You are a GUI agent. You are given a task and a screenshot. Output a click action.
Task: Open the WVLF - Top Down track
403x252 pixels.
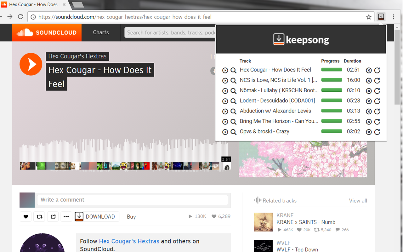click(x=297, y=250)
